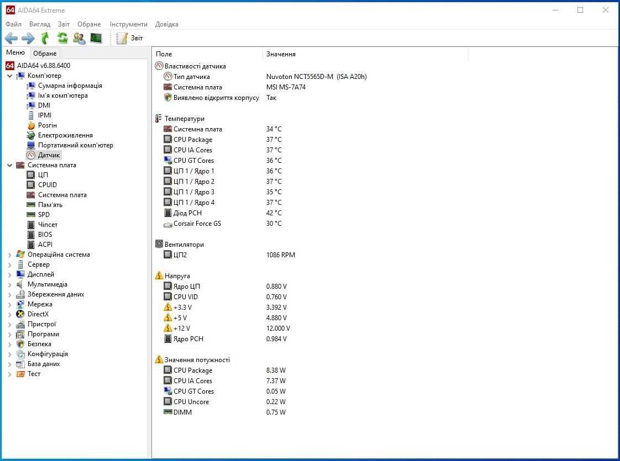The image size is (620, 461).
Task: Click the SPD memory icon
Action: [31, 215]
